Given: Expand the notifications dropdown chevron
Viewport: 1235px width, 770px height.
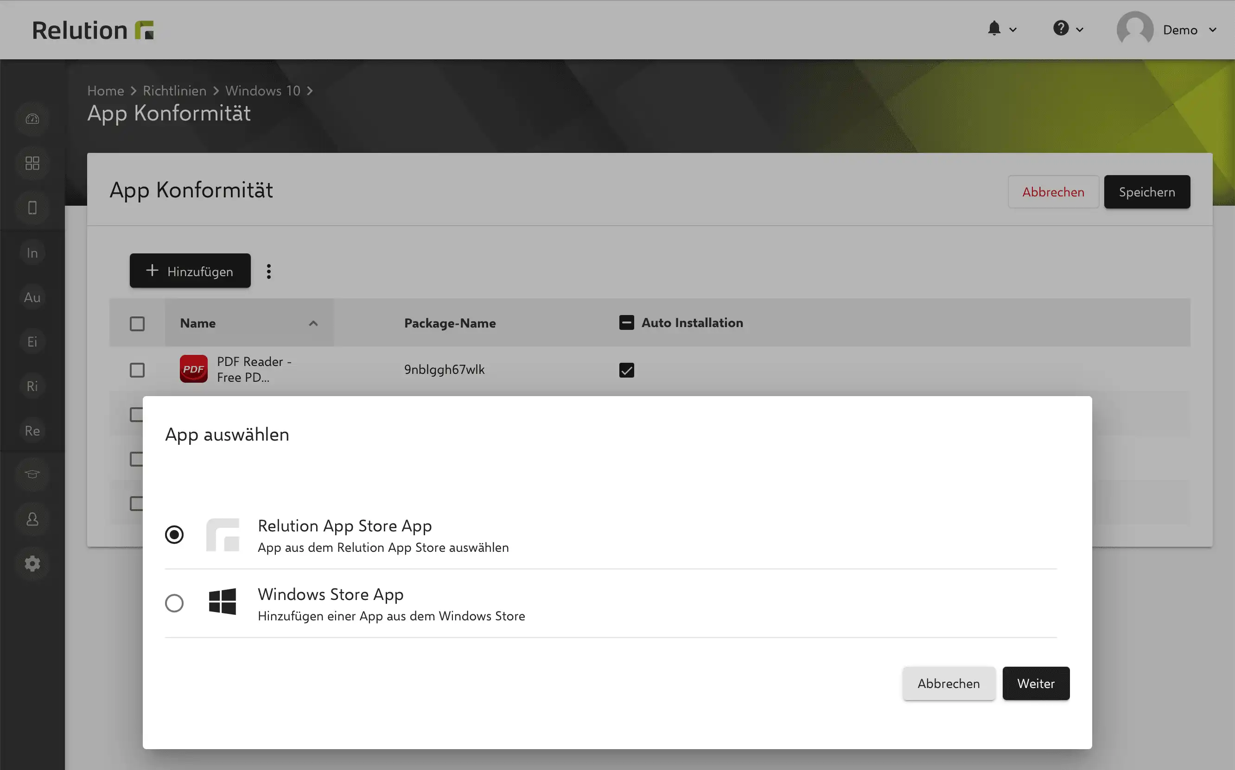Looking at the screenshot, I should pyautogui.click(x=1013, y=30).
